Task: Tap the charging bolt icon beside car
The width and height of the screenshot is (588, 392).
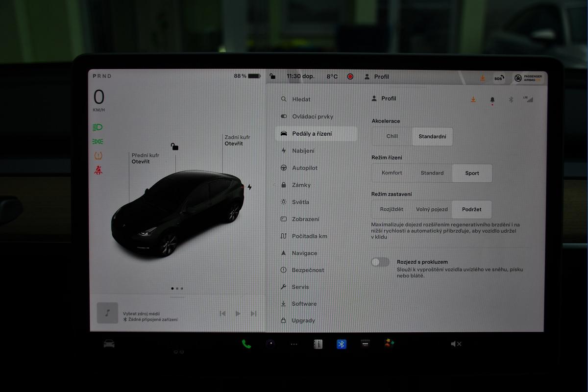Action: (249, 187)
